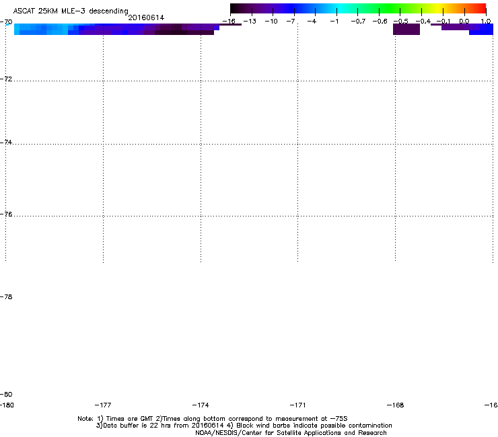Click the green section of the colorbar
This screenshot has width=498, height=437.
[390, 8]
